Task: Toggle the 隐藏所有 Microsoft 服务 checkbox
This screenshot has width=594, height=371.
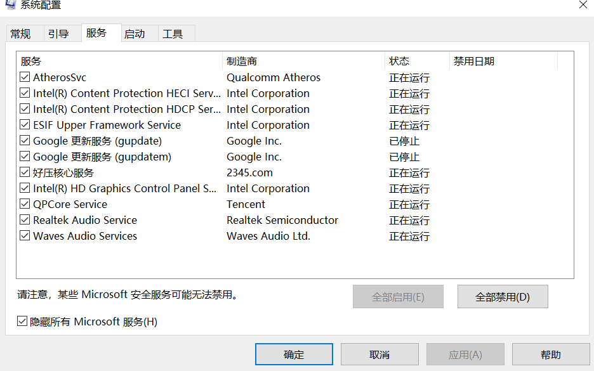Action: pos(22,322)
